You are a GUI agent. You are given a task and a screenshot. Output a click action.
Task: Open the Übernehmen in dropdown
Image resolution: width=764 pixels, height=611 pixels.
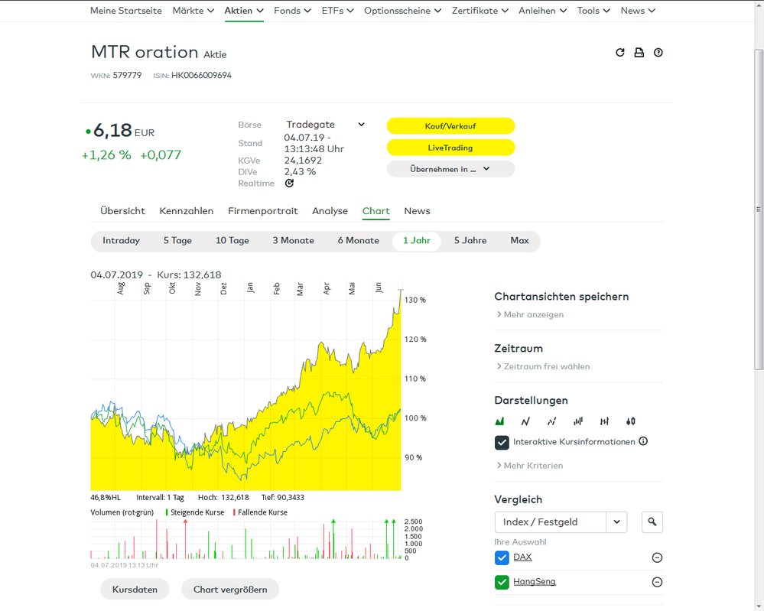[x=450, y=168]
